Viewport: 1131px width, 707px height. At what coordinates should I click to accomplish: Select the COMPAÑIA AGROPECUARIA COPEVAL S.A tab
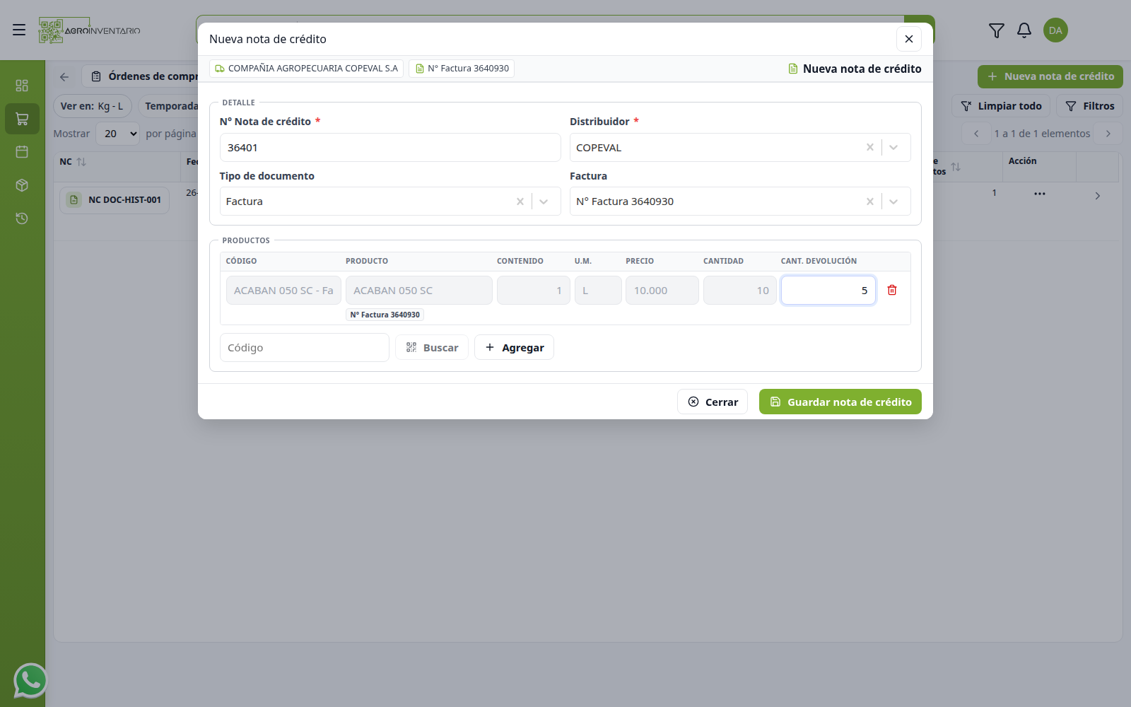point(306,69)
